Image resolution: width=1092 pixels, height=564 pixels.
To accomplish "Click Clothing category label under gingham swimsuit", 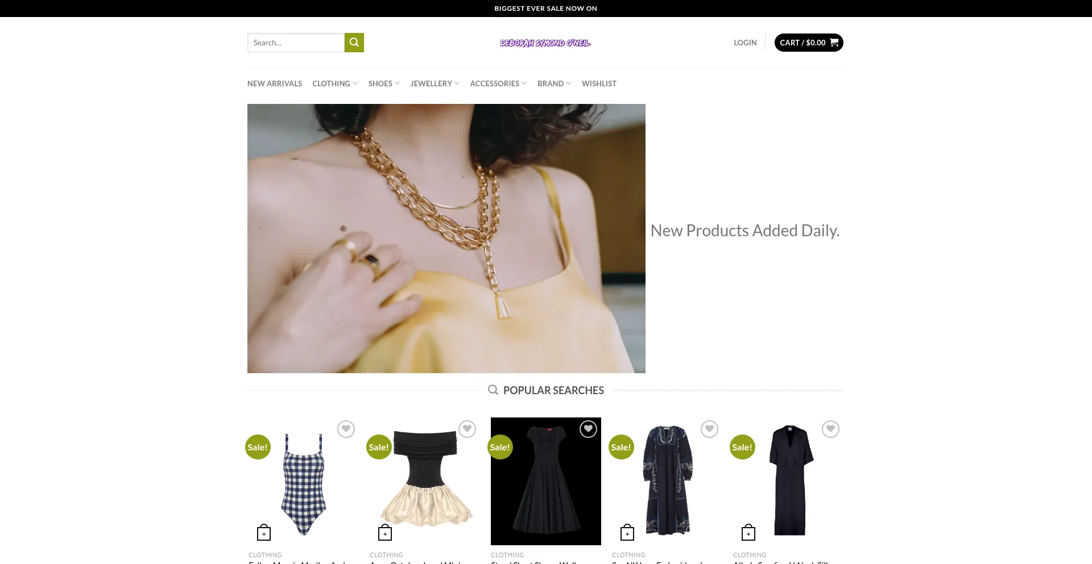I will pos(265,555).
